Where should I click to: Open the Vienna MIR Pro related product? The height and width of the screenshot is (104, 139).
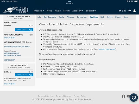(x=11, y=53)
